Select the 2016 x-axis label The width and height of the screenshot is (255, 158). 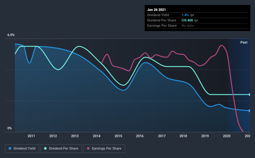pos(140,136)
